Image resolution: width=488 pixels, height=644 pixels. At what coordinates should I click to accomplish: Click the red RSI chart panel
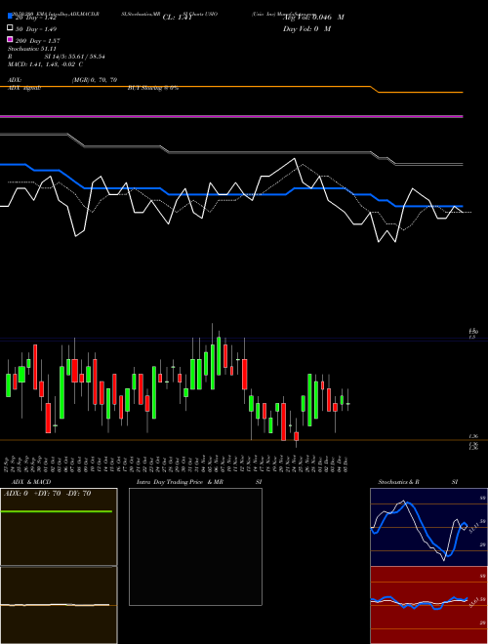coord(428,605)
